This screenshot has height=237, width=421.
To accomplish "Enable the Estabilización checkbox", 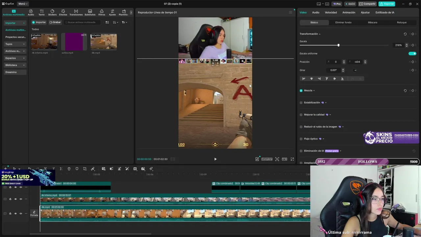I will [x=301, y=103].
